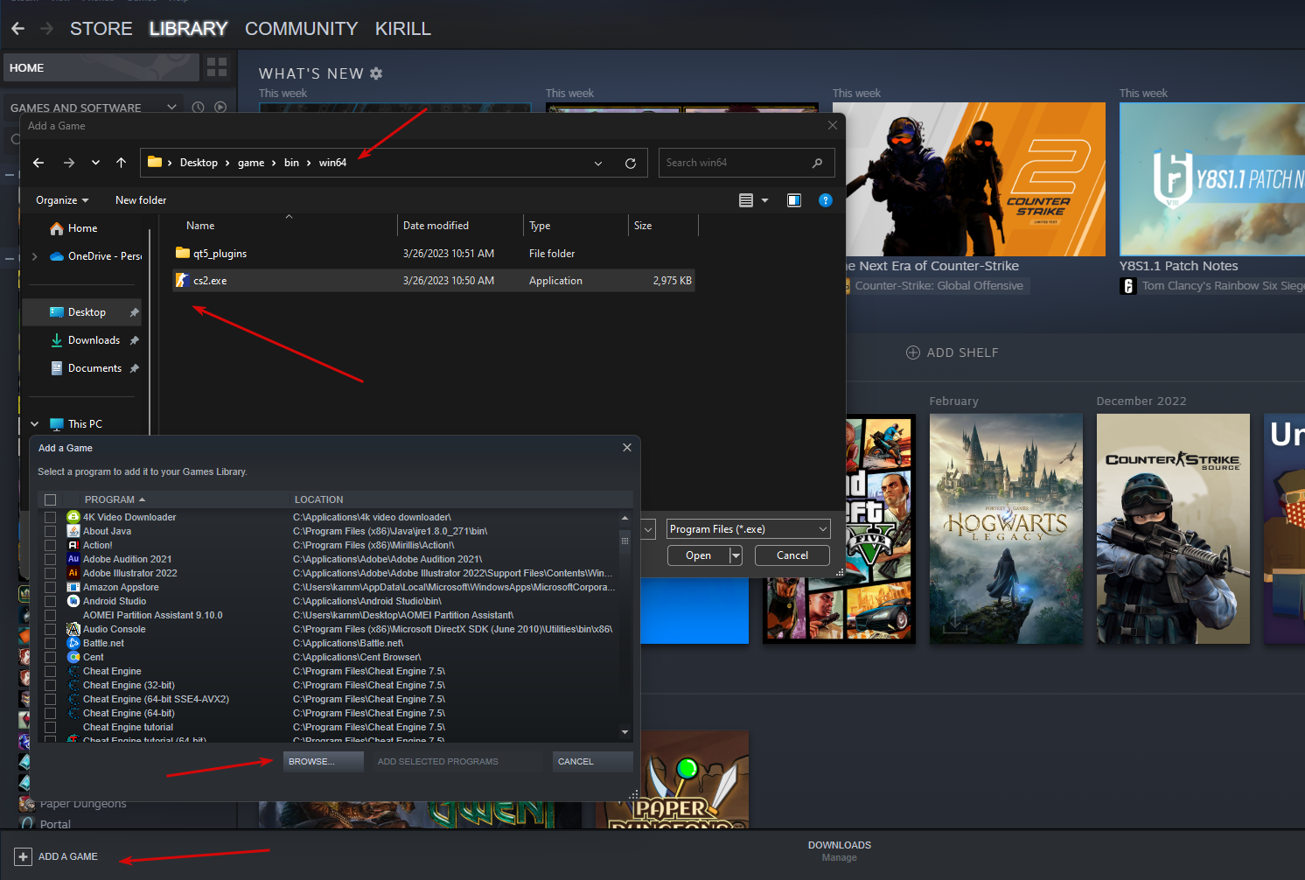Click the Adobe Illustrator 2022 icon
This screenshot has width=1305, height=880.
(x=73, y=573)
